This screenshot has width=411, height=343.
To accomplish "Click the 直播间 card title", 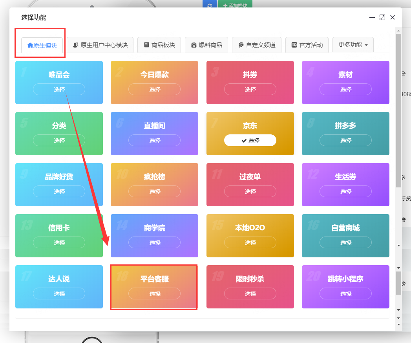I will 154,126.
